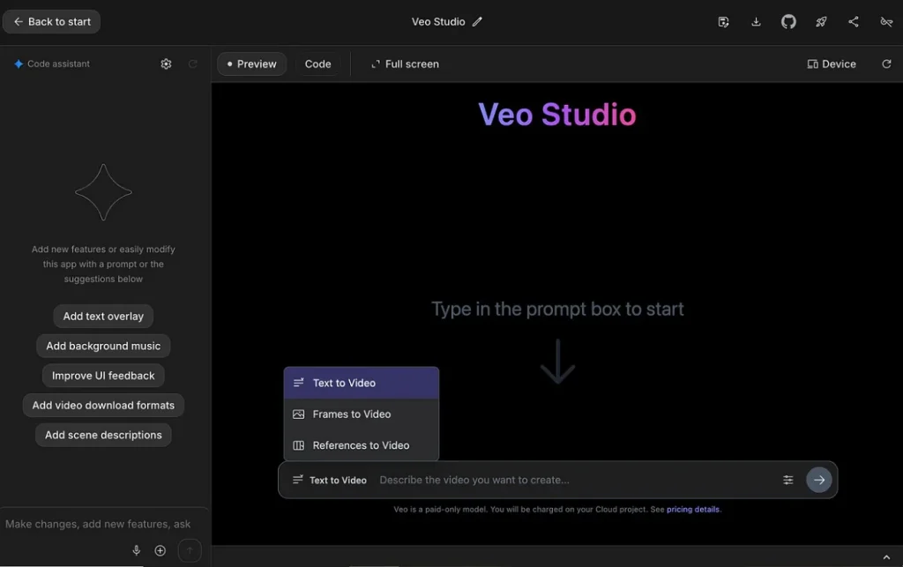The height and width of the screenshot is (567, 903).
Task: Open Code assistant settings gear
Action: (166, 63)
